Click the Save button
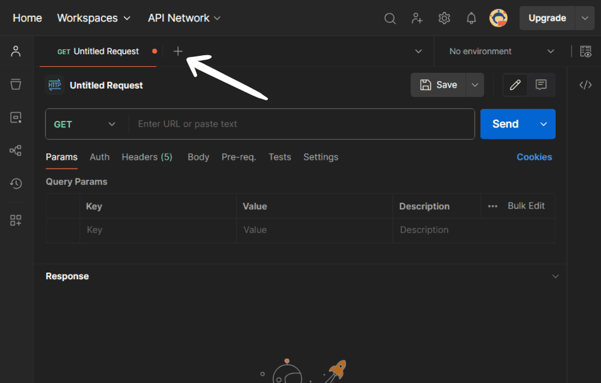This screenshot has height=383, width=601. [x=438, y=85]
